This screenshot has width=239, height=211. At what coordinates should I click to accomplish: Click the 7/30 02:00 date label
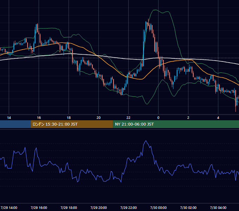(188, 207)
